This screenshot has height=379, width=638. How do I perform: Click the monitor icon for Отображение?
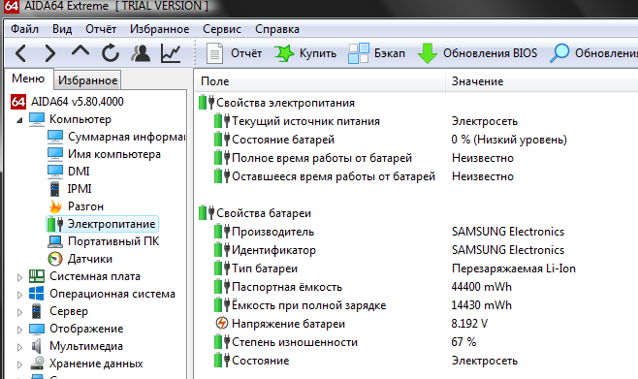point(37,329)
